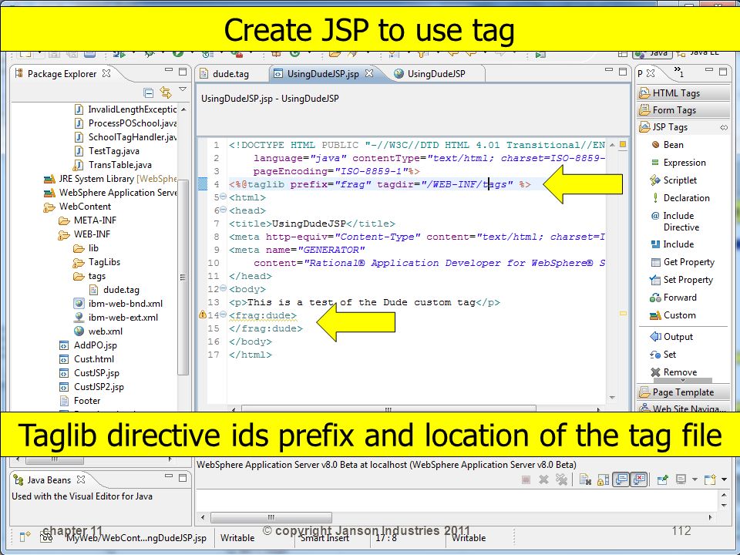Switch to the dude.tag editor tab
Screen dimensions: 740x555
click(224, 74)
